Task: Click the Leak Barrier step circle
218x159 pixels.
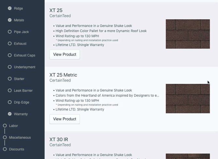Action: (x=9, y=91)
